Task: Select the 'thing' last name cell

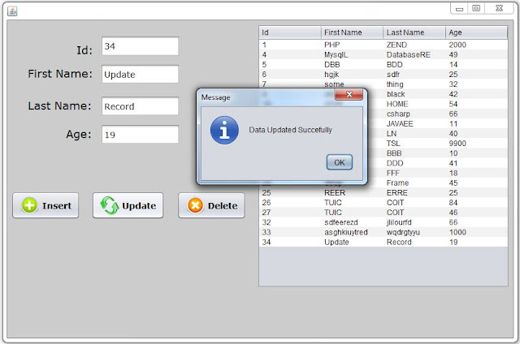Action: (x=414, y=84)
